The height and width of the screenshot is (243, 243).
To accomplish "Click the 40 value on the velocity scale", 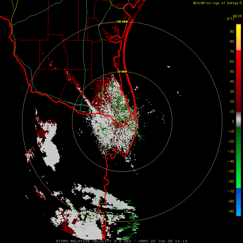I will point(232,81).
